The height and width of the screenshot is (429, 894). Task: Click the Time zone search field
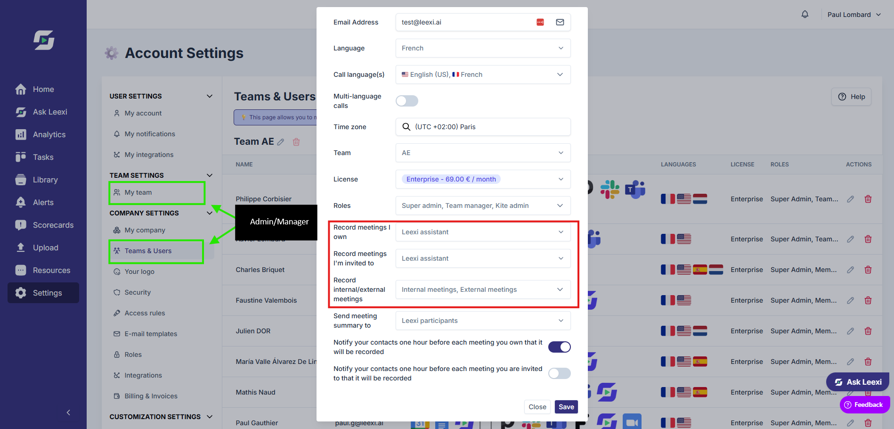483,127
